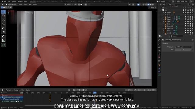Click render camera icon for Gate row
The height and width of the screenshot is (109, 195).
(193, 21)
